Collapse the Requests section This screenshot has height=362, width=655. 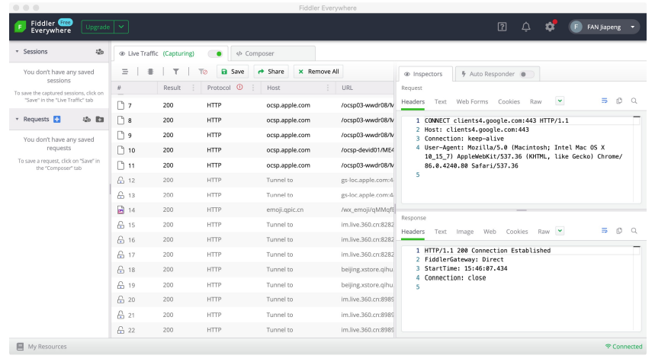click(17, 120)
